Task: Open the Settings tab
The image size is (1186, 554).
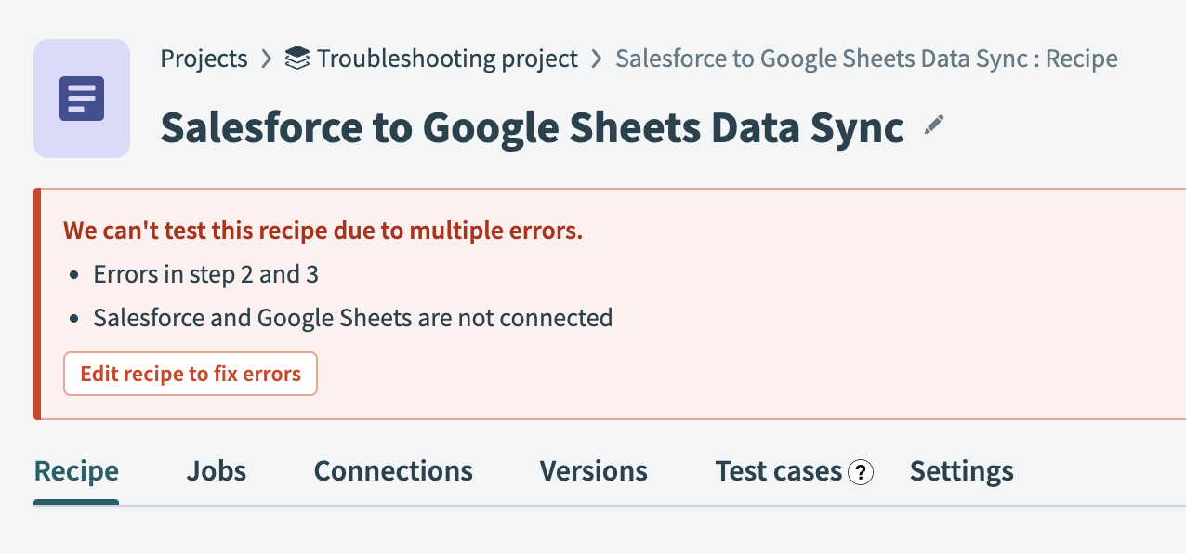Action: pos(961,471)
